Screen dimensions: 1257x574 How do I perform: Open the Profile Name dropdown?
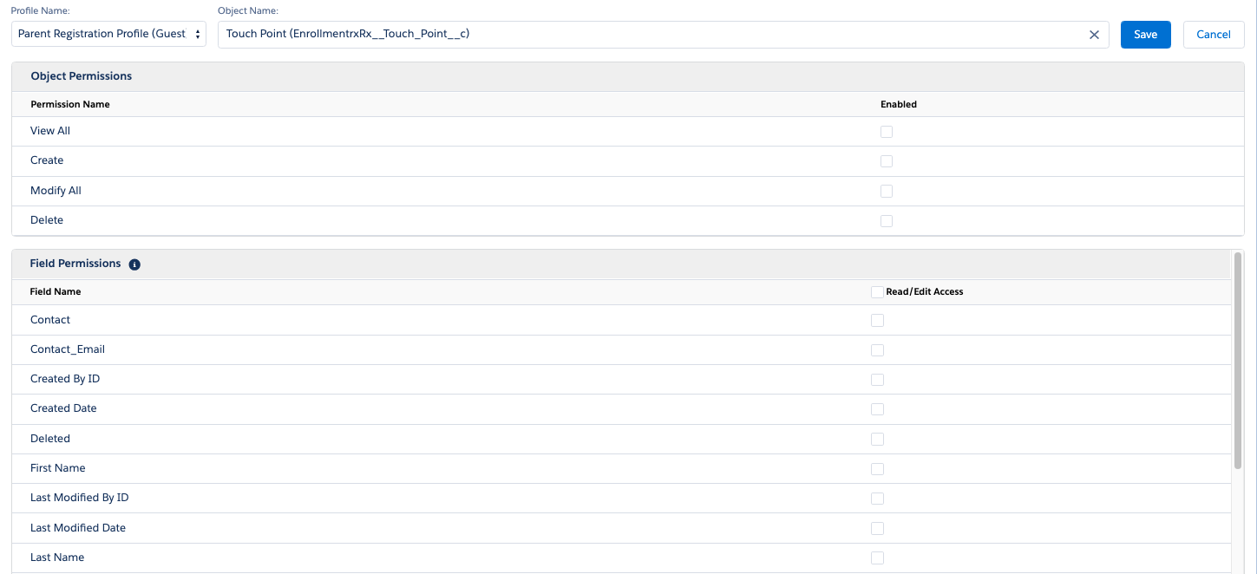click(108, 34)
